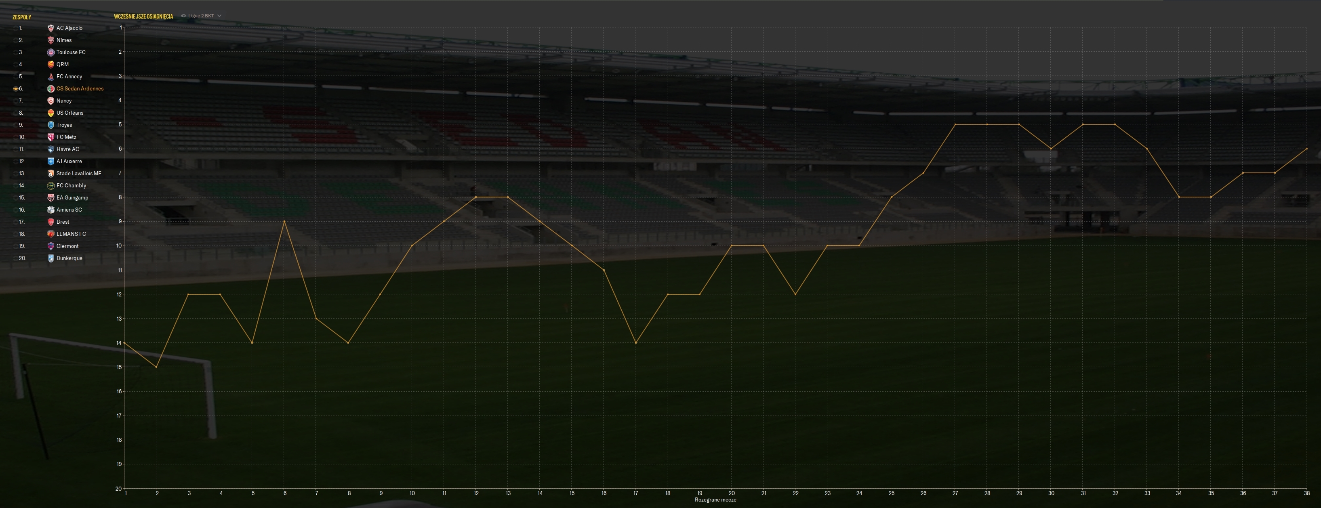Click the AC Ajaccio club badge
The height and width of the screenshot is (508, 1321).
click(x=51, y=28)
